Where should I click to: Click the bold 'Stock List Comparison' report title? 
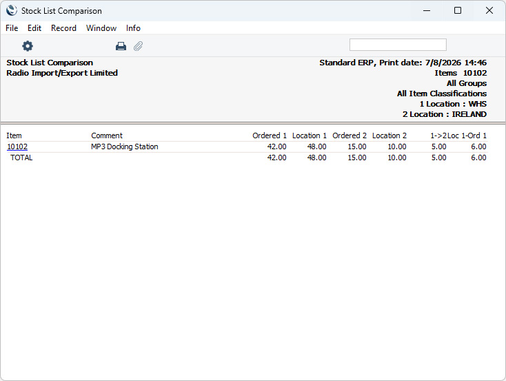pos(50,63)
